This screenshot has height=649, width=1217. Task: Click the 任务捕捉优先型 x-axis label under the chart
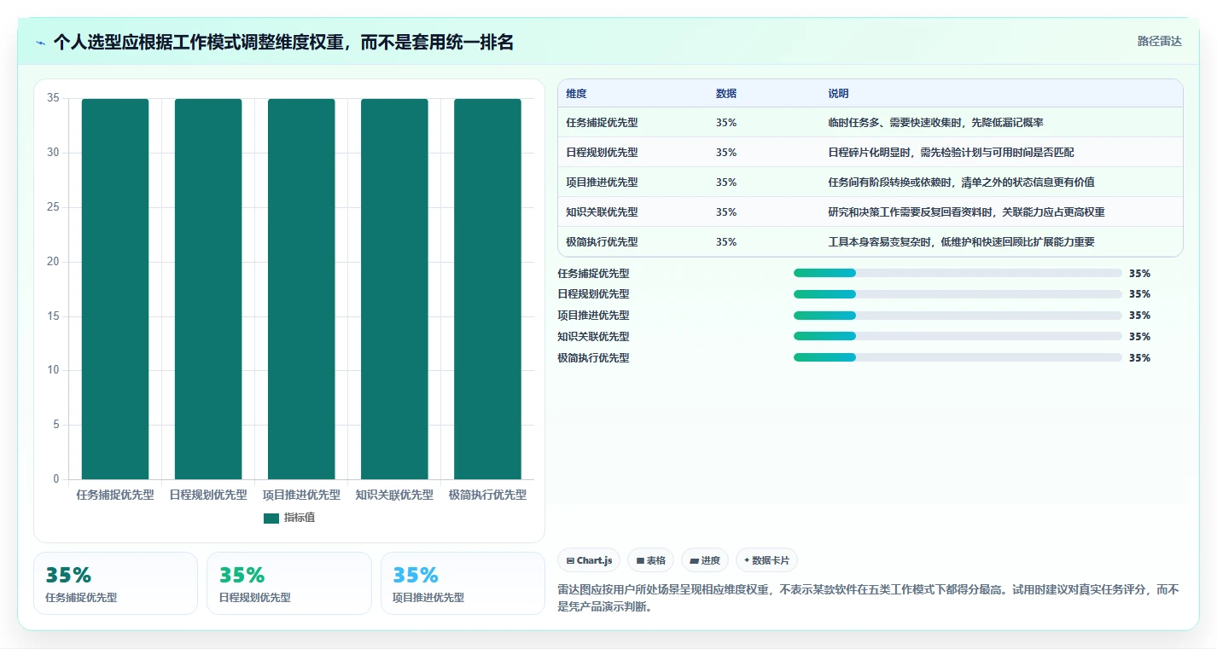[x=115, y=495]
